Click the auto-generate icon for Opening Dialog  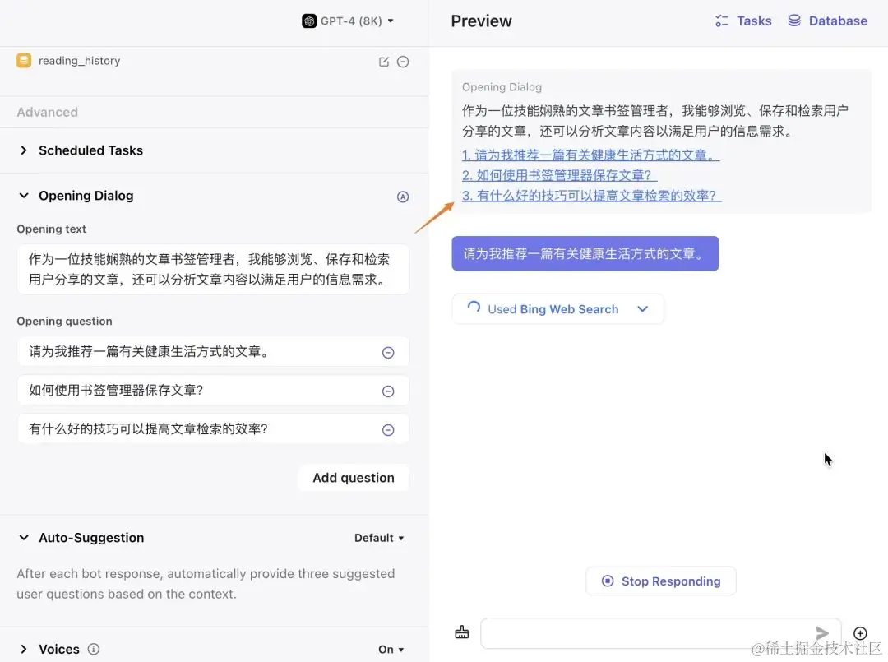coord(403,197)
